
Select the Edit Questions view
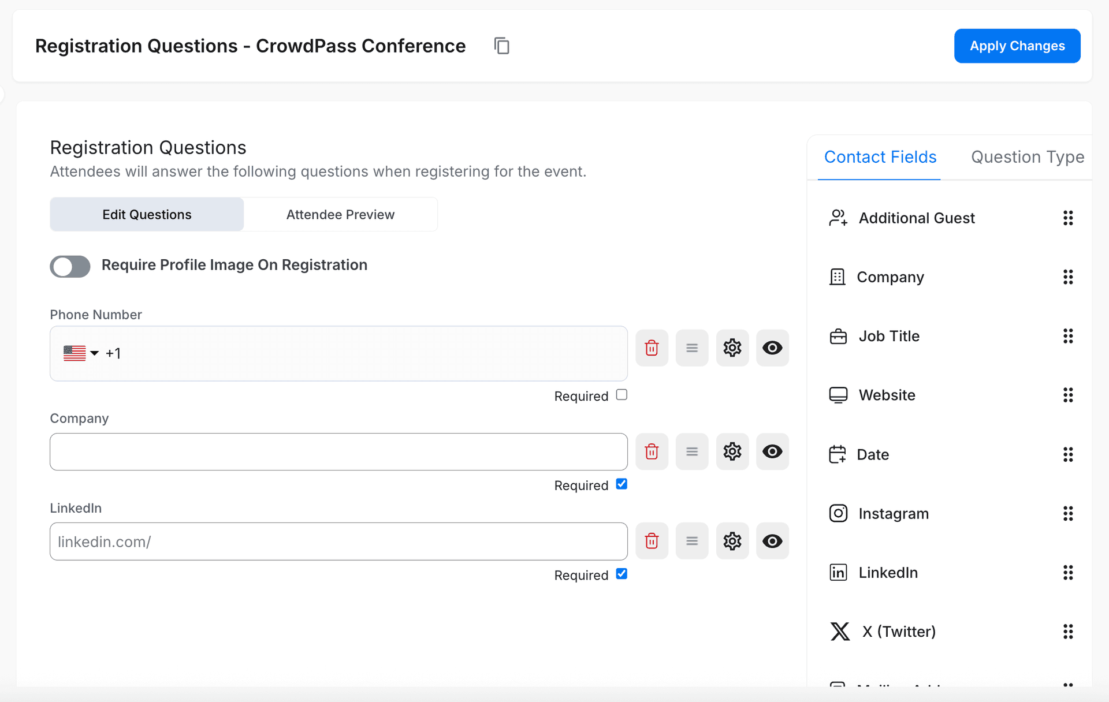click(146, 214)
